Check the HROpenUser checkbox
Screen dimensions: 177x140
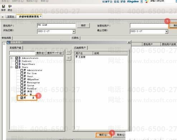click(22, 79)
